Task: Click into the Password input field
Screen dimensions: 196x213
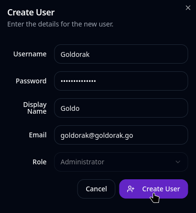Action: 121,81
